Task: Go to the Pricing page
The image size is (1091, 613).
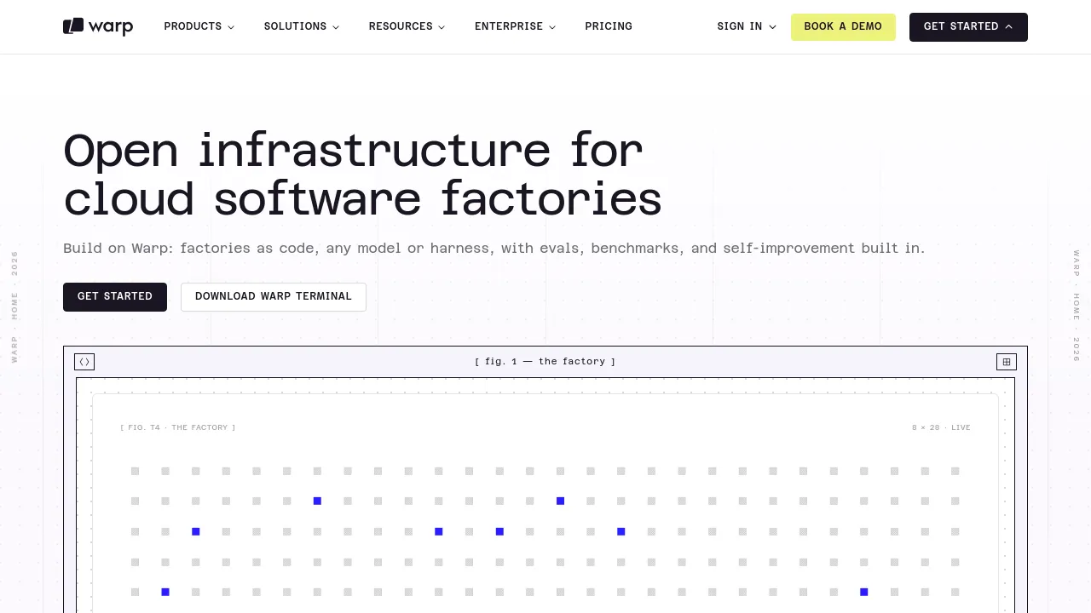Action: coord(609,26)
